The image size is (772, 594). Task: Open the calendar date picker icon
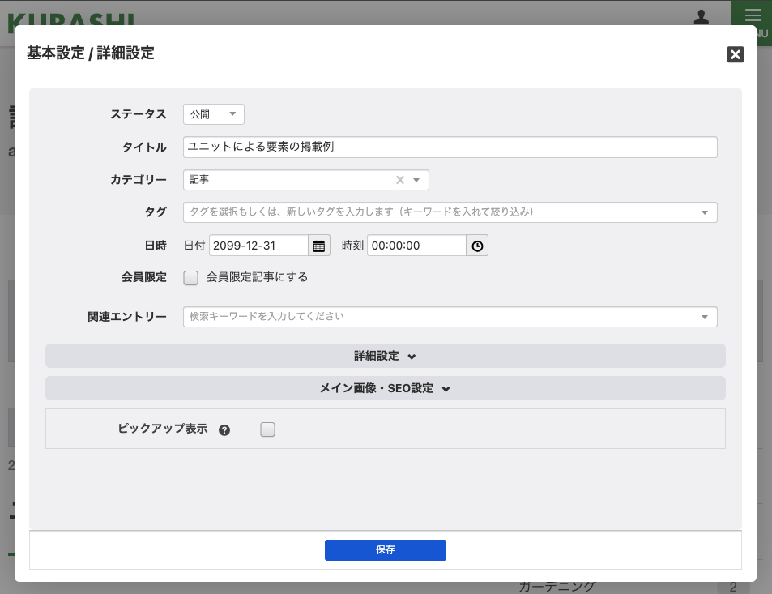click(319, 246)
